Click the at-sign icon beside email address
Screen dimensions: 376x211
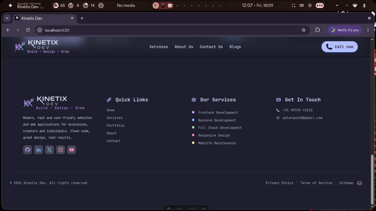pos(278,118)
